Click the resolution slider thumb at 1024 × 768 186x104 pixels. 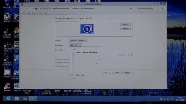tap(72, 75)
